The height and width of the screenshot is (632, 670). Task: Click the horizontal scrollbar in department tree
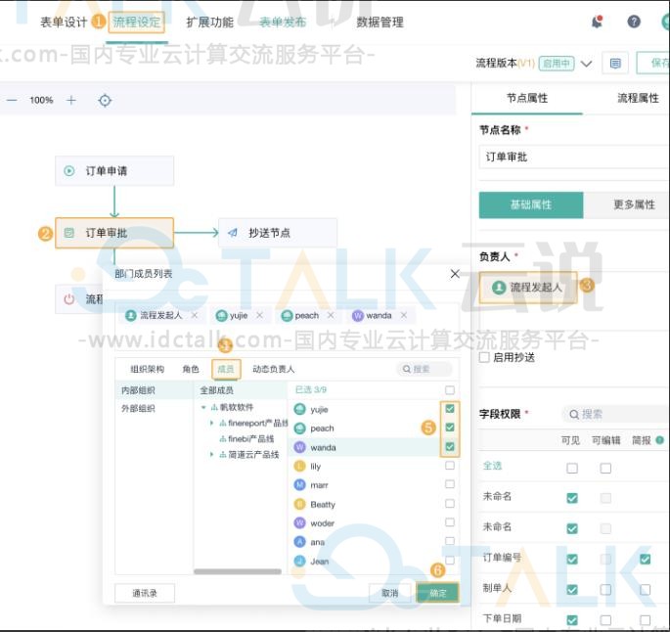(238, 571)
